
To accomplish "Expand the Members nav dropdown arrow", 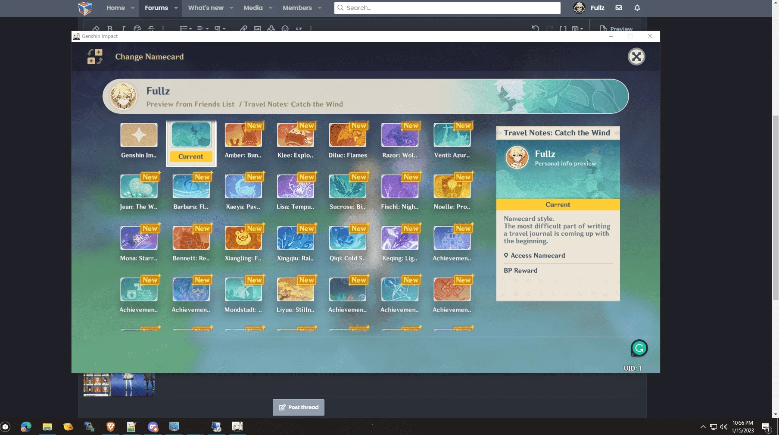I will tap(320, 8).
